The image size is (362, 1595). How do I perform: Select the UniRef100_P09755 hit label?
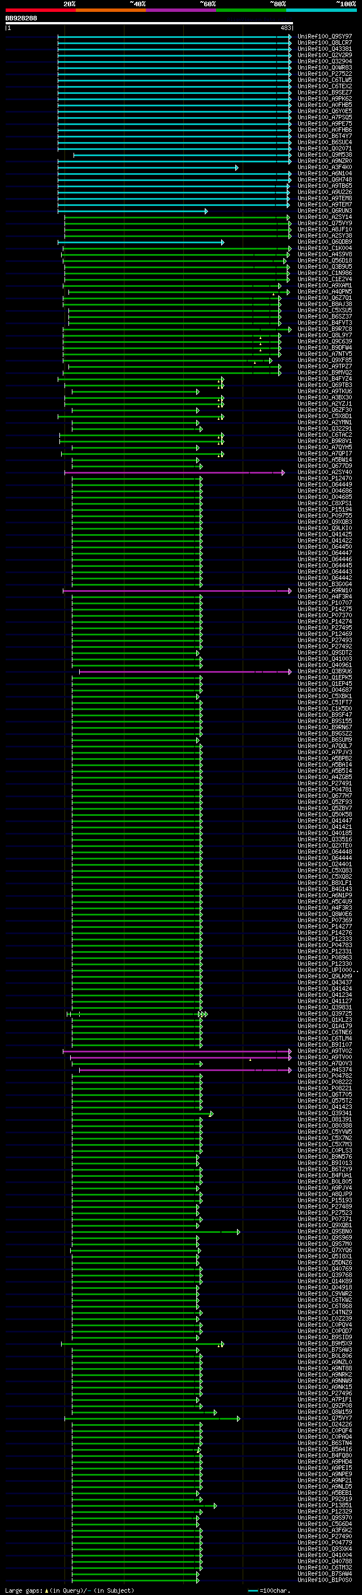[325, 515]
